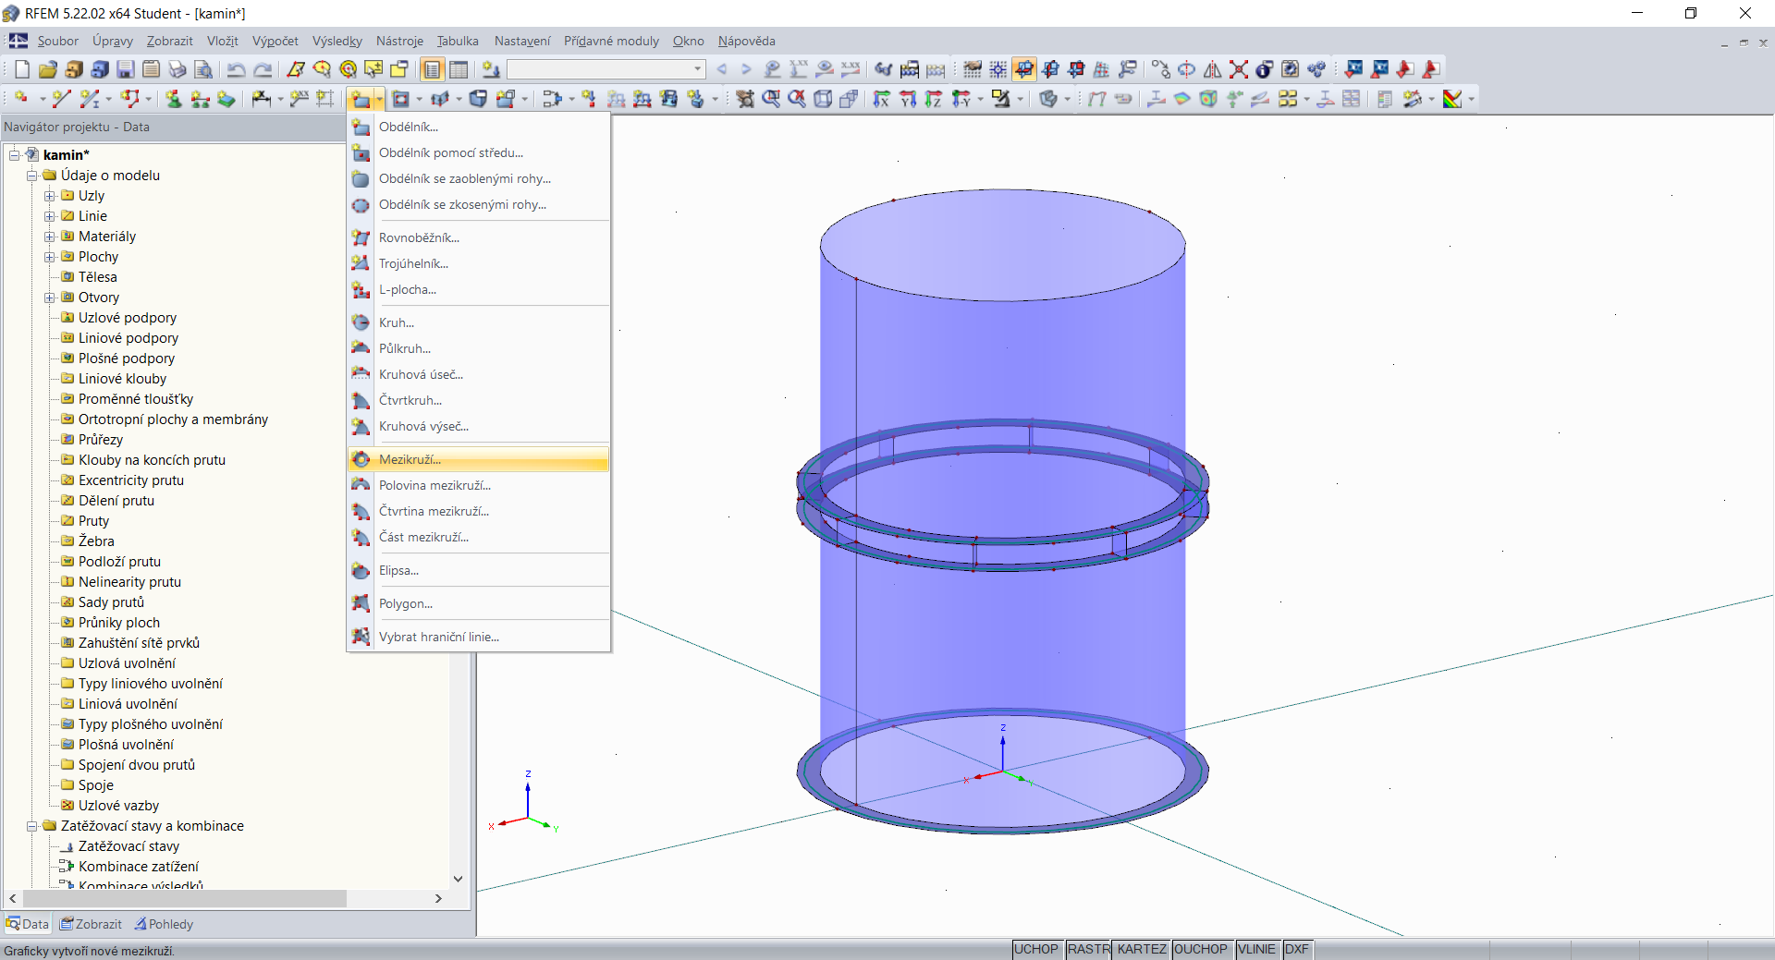Toggle the highlighted orange toolbar button
Screen dimensions: 1775x960
(1024, 69)
